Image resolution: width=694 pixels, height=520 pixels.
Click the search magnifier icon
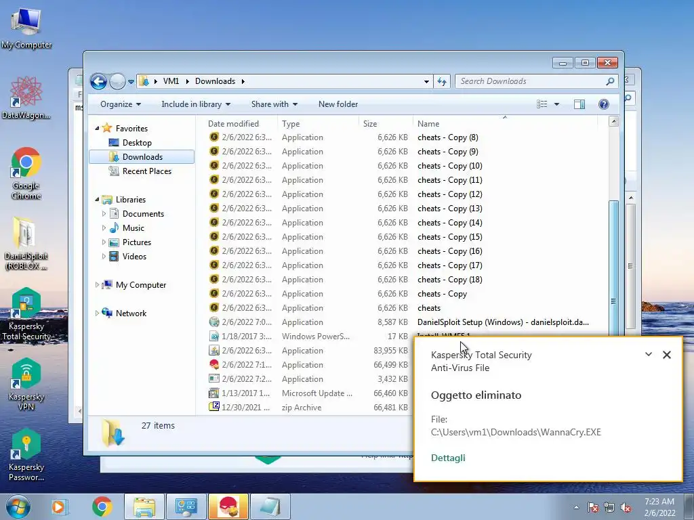tap(610, 81)
